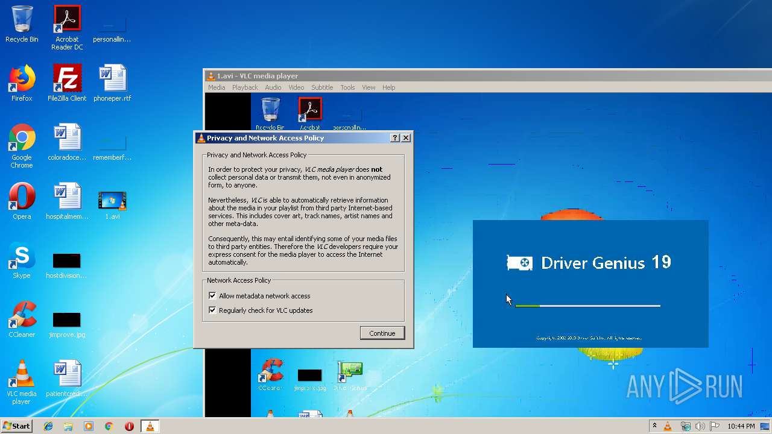Click the network tray icon
Viewport: 772px width, 434px height.
tap(685, 426)
